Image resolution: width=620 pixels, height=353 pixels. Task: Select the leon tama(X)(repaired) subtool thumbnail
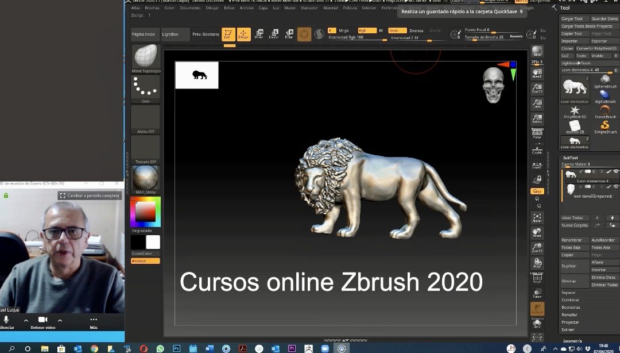(x=570, y=190)
